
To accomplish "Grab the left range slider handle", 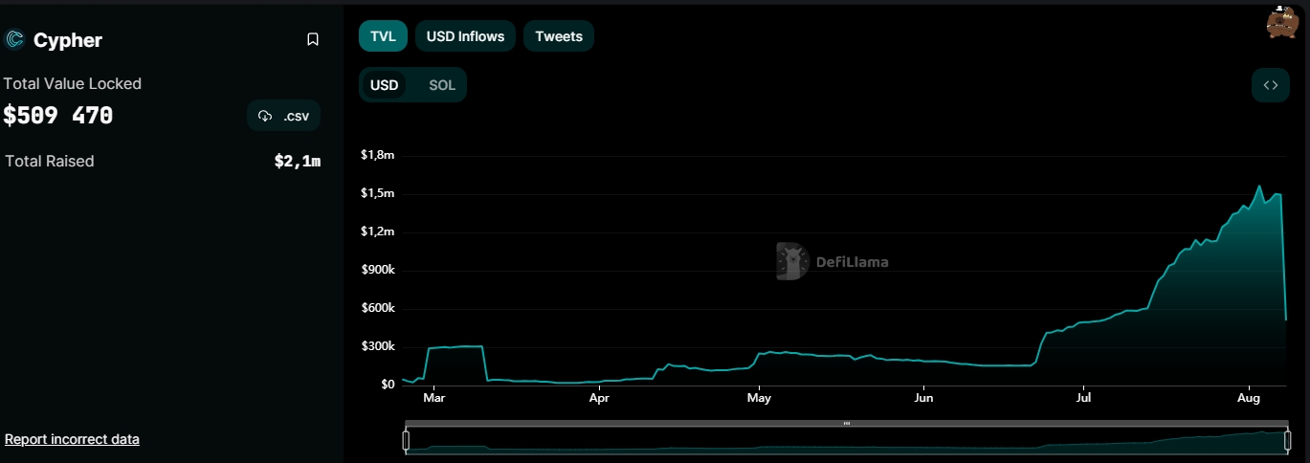I will (406, 440).
